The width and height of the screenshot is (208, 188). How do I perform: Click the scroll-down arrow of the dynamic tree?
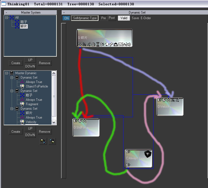pos(54,122)
